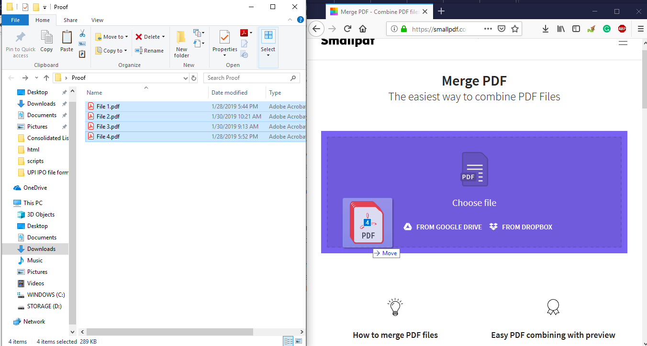Image resolution: width=647 pixels, height=346 pixels.
Task: Expand address bar history dropdown
Action: point(186,78)
